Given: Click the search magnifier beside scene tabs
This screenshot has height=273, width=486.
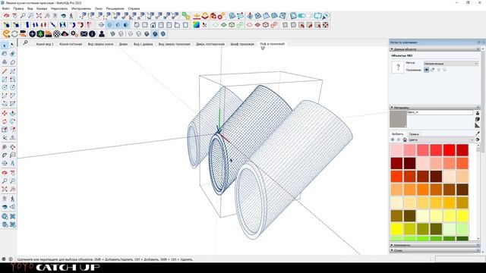Looking at the screenshot, I should (x=26, y=42).
